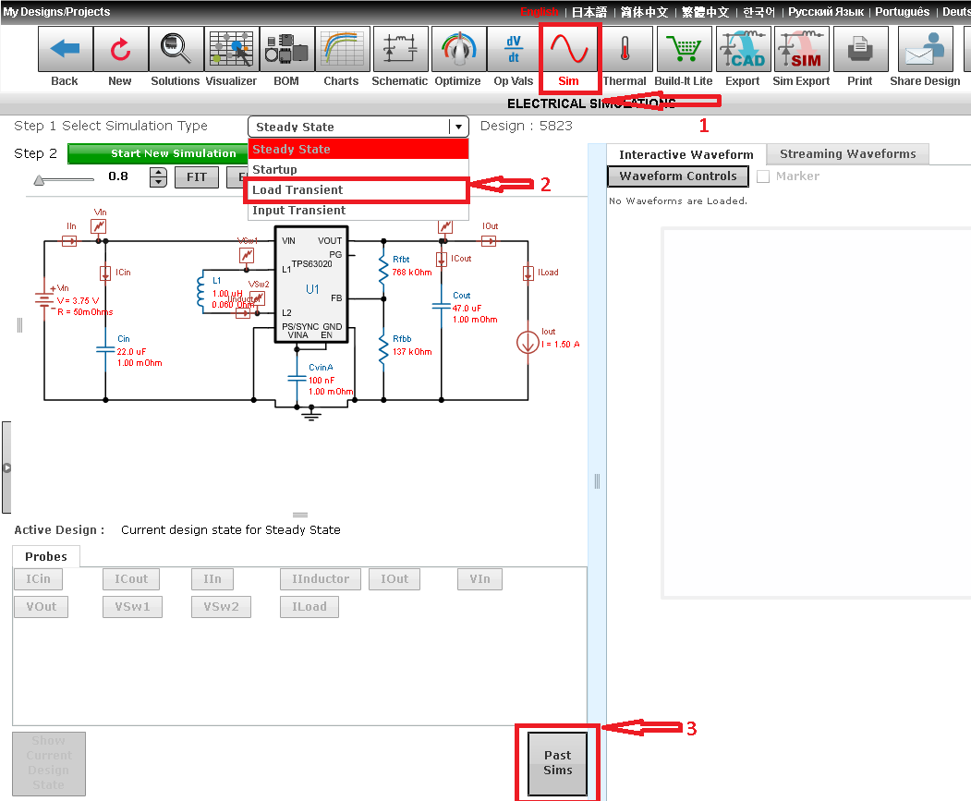Open My Designs/Projects link
The image size is (971, 801).
click(56, 12)
